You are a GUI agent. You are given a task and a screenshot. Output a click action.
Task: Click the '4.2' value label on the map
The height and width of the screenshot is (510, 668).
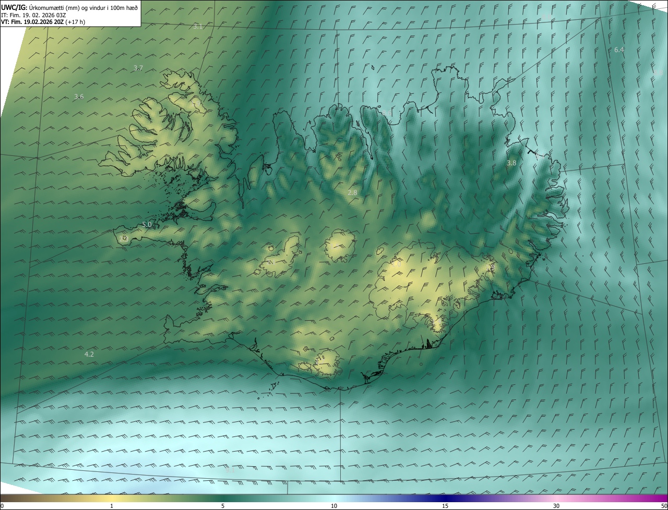89,354
